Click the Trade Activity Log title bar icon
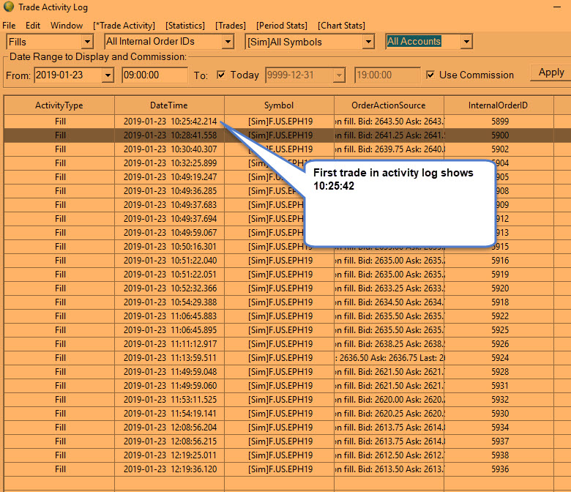Viewport: 571px width, 492px height. pyautogui.click(x=8, y=8)
